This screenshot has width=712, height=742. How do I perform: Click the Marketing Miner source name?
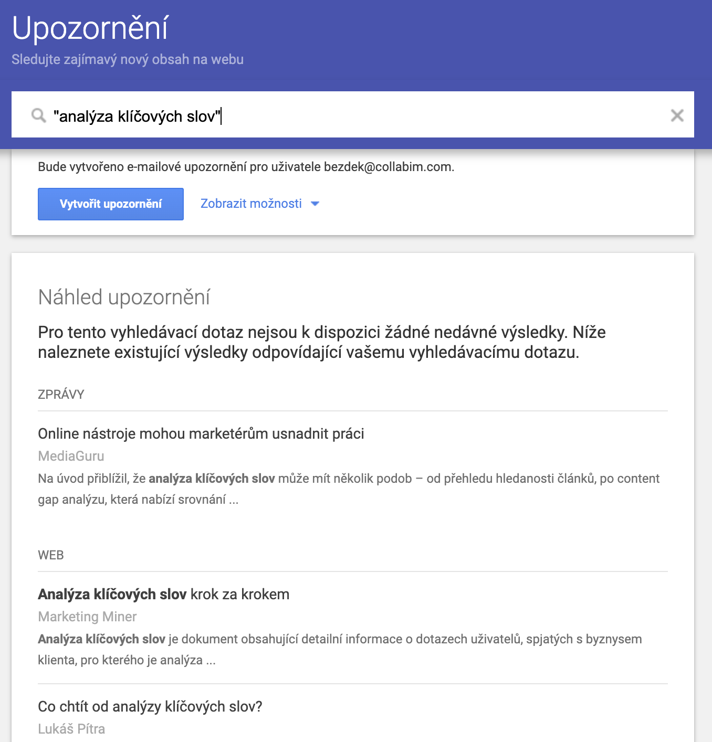[x=87, y=617]
